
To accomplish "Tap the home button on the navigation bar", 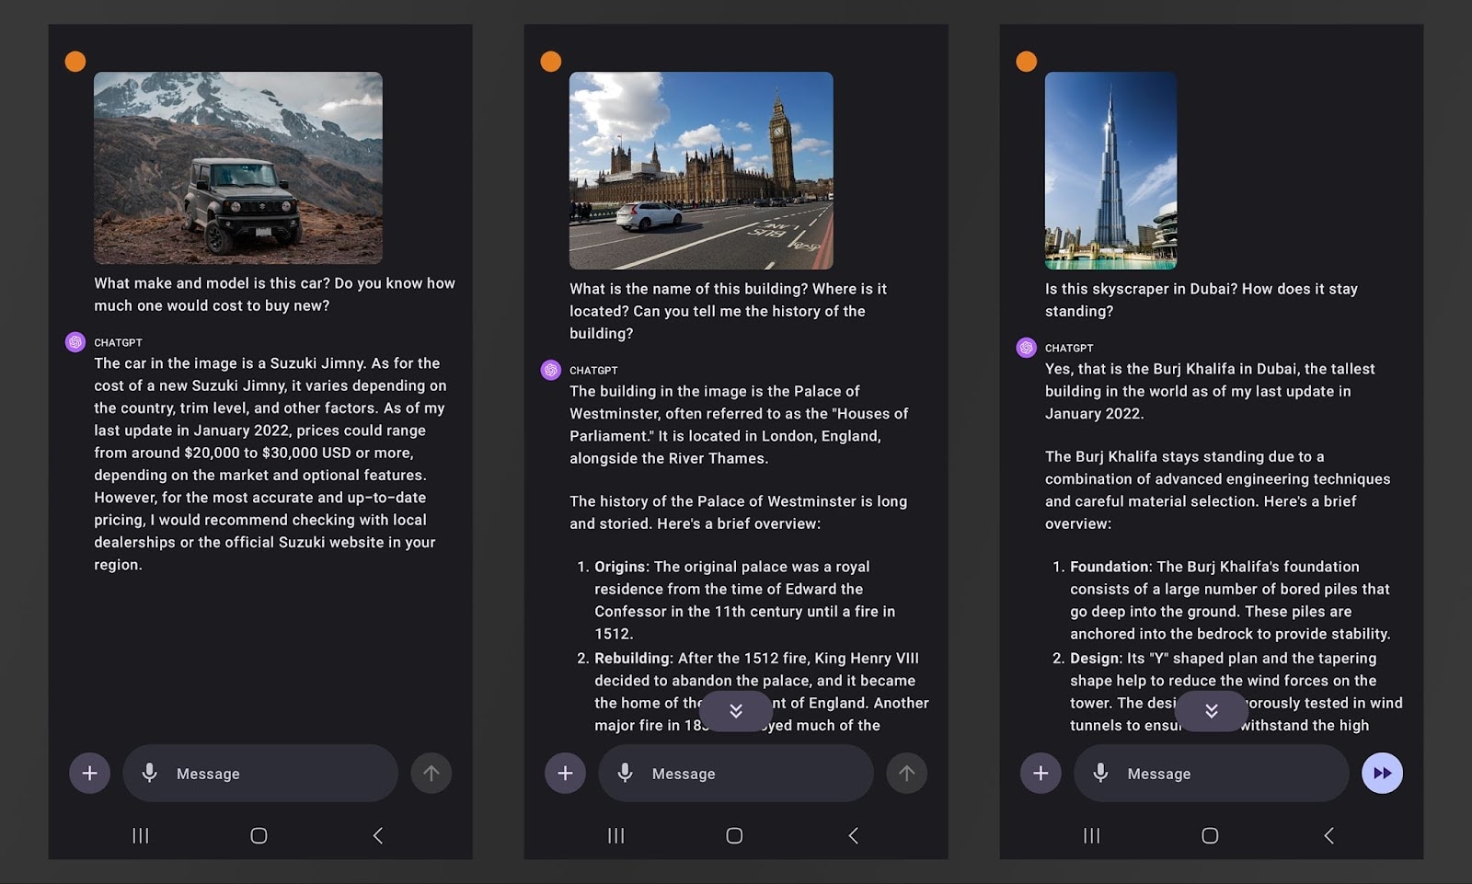I will tap(259, 835).
